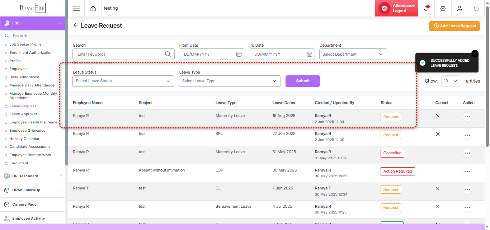Viewport: 490px width, 230px height.
Task: Expand the HR Dashboard sidebar section
Action: pos(32,176)
